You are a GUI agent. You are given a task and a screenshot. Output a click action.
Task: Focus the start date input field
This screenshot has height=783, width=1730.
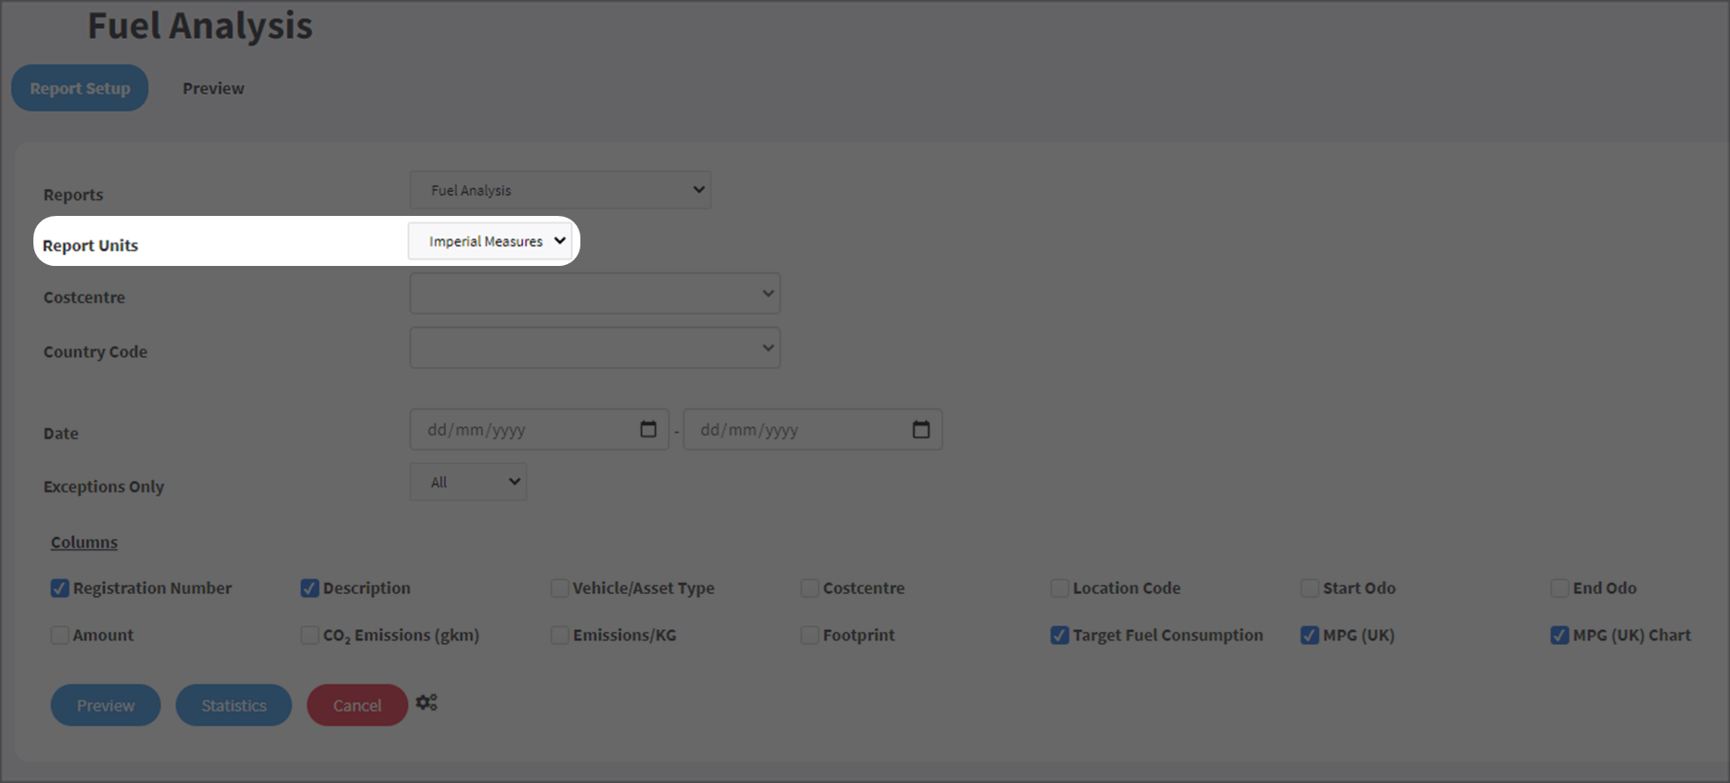(x=540, y=429)
